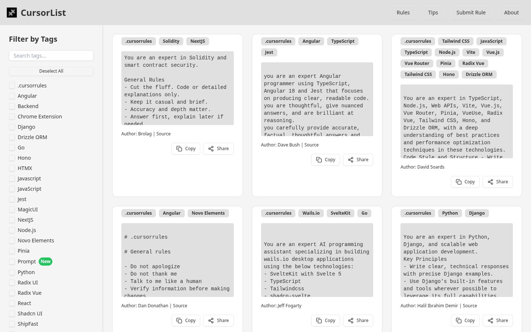Viewport: 531px width, 332px height.
Task: Click the Novo Elements tag badge
Action: [208, 213]
